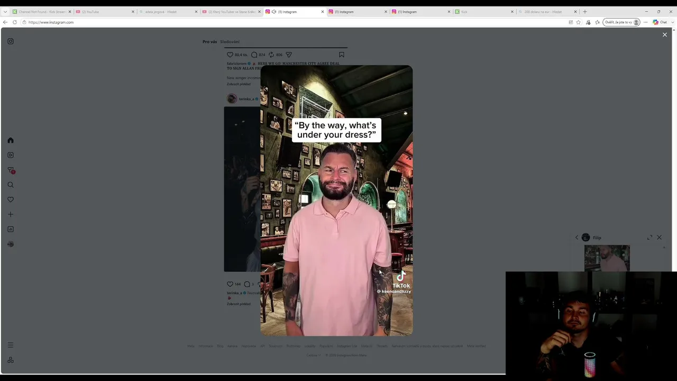Open the Threads footer link
Image resolution: width=677 pixels, height=381 pixels.
(x=382, y=346)
